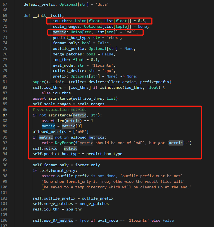Click 'self.iou_thr' on line 104
214x227 pixels.
(46, 209)
